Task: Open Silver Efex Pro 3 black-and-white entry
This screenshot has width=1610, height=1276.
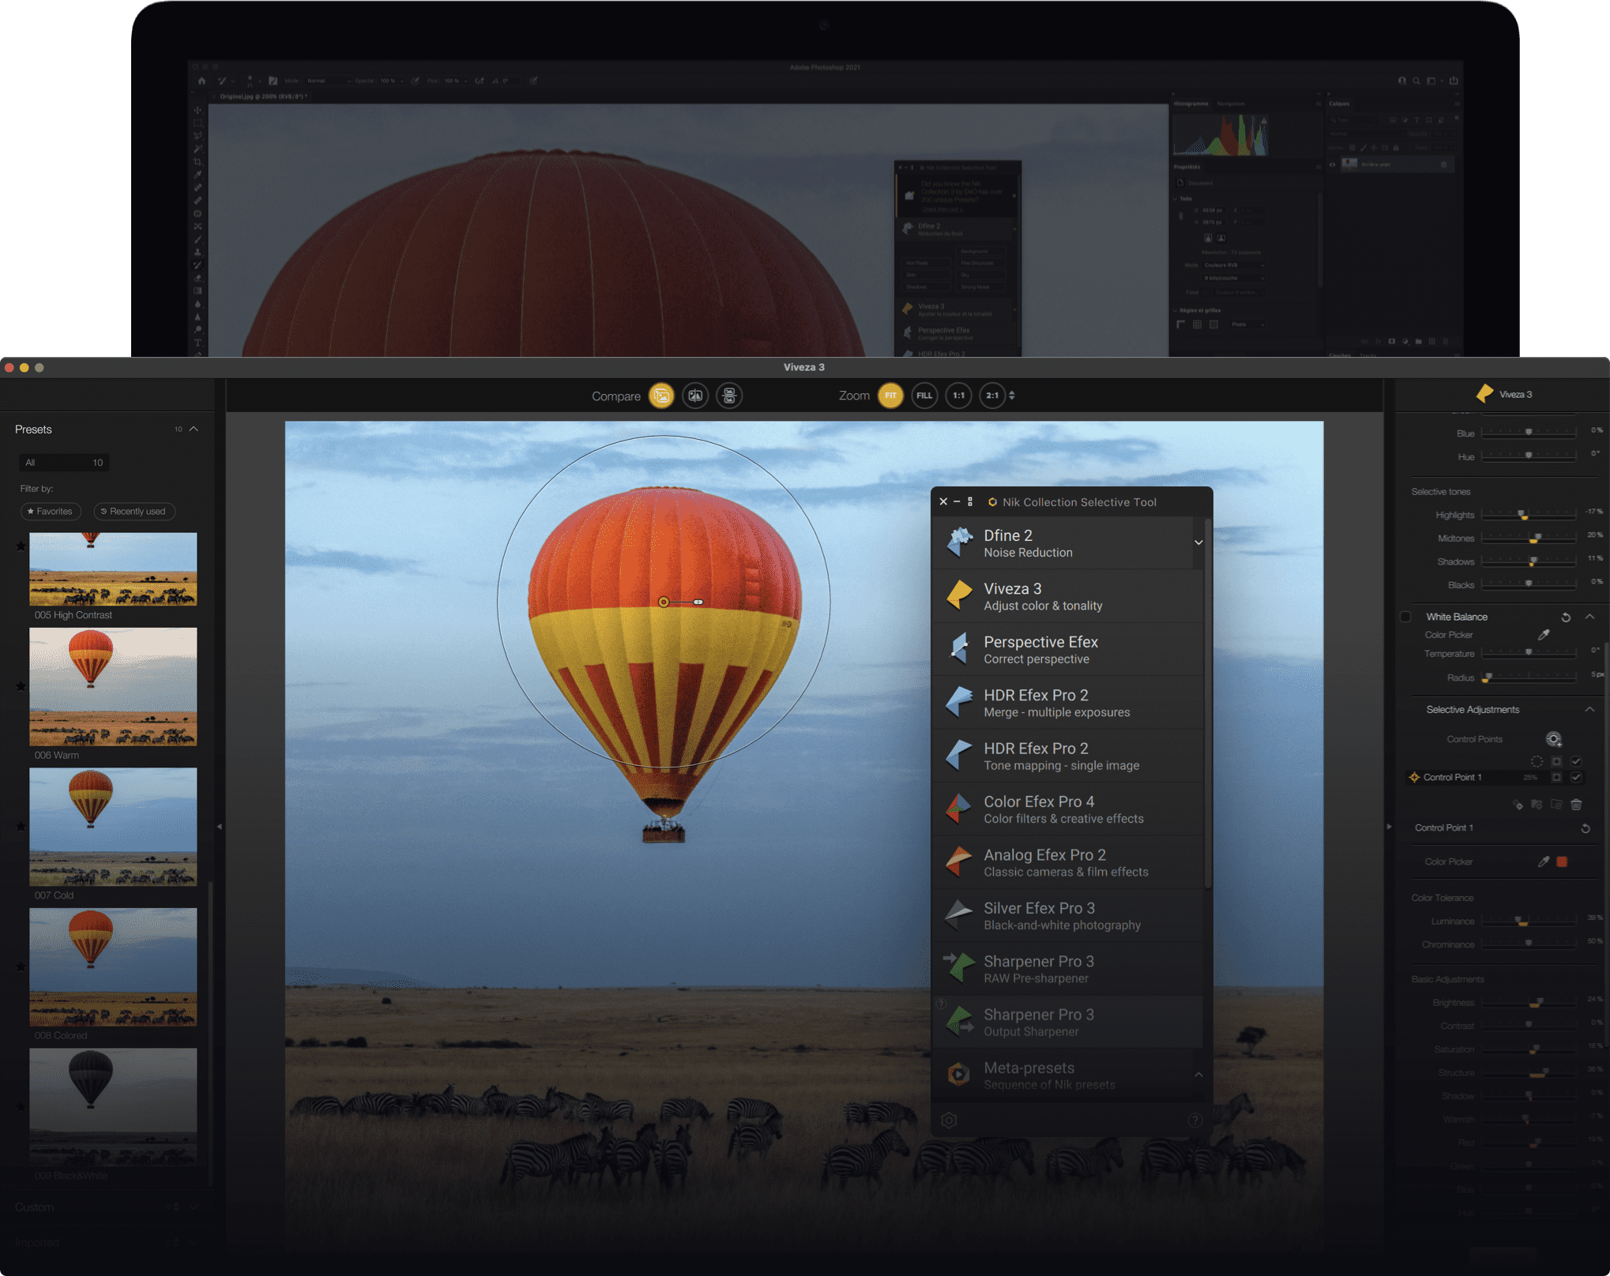Action: click(1068, 915)
